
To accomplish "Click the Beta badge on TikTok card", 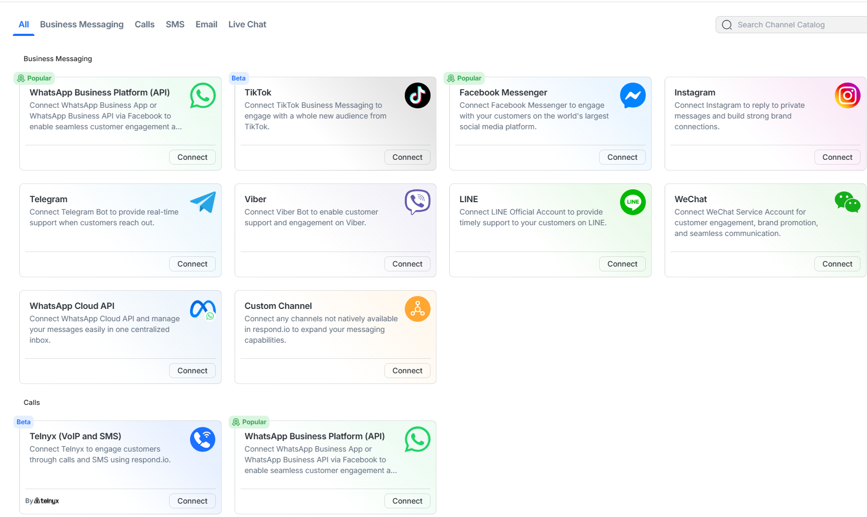I will pyautogui.click(x=238, y=78).
